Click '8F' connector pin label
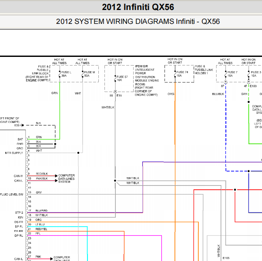262x261 pixels. (222, 86)
